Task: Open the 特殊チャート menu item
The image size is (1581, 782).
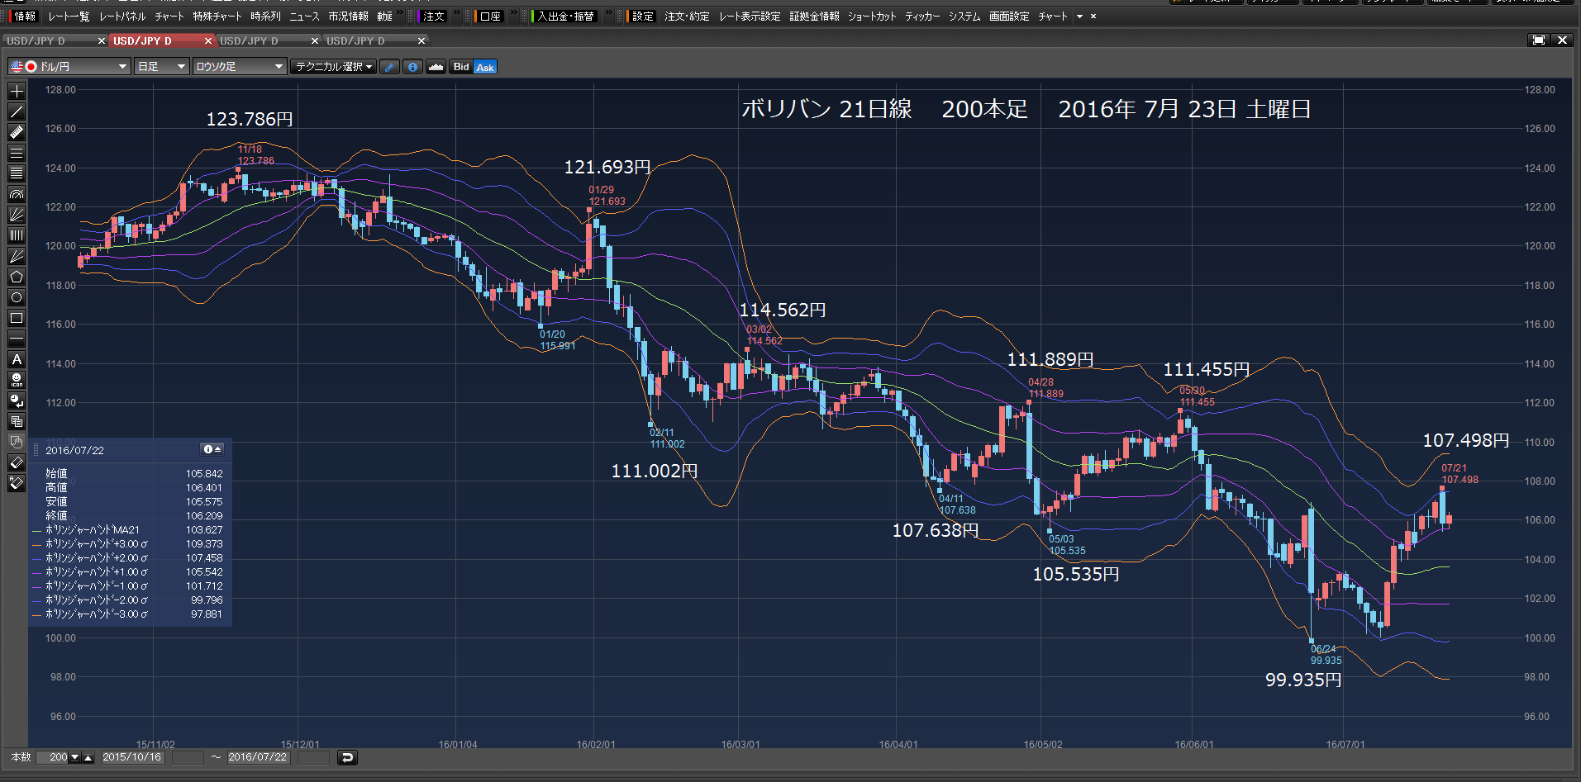Action: pos(217,17)
